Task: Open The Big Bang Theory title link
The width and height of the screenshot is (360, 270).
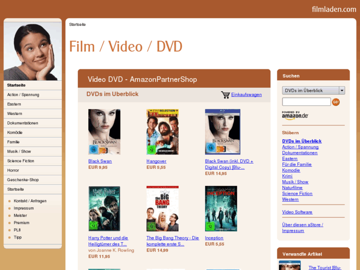Action: (173, 241)
